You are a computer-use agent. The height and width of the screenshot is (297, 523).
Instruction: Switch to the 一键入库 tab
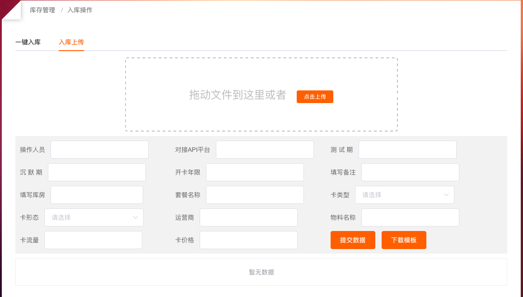[x=28, y=42]
